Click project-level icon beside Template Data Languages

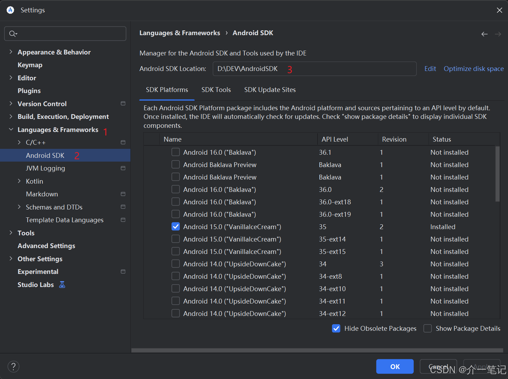123,220
